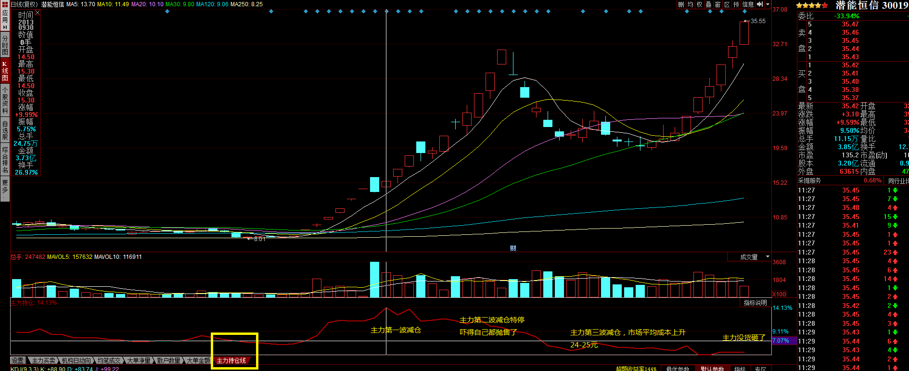Viewport: 909px width, 371px height.
Task: Click the 35.55 high price label on chart
Action: point(758,21)
